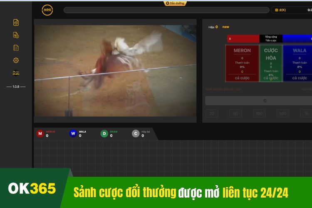Select the 500 chip amount
The height and width of the screenshot is (208, 312).
coord(283,114)
